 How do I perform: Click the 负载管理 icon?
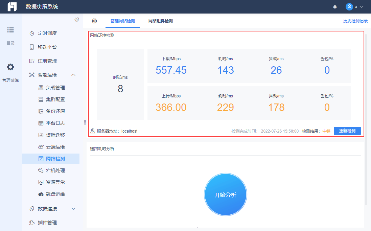coord(41,88)
